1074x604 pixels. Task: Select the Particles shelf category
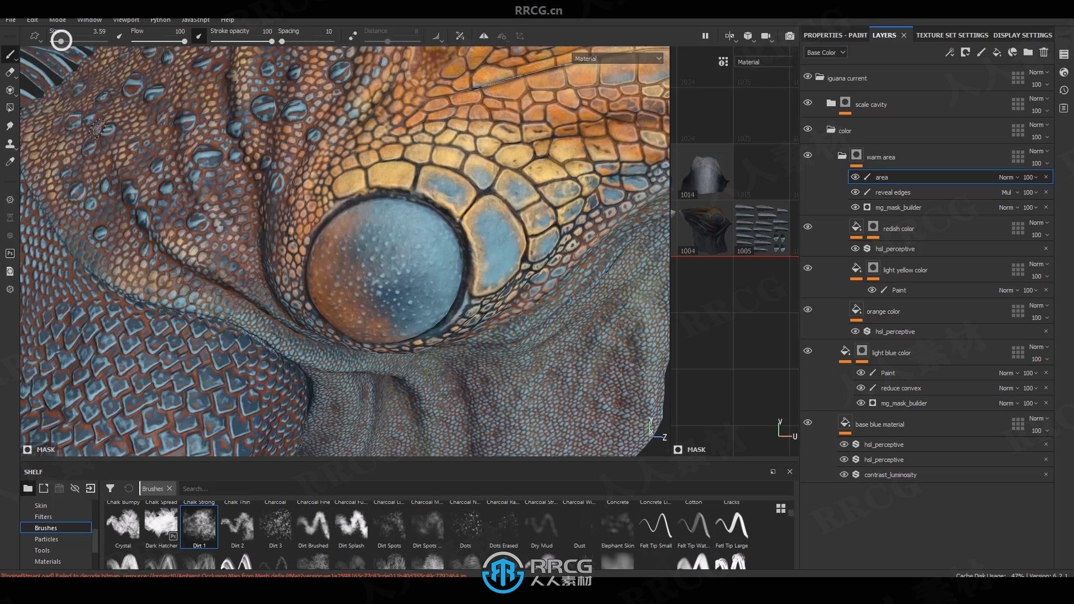[x=46, y=539]
